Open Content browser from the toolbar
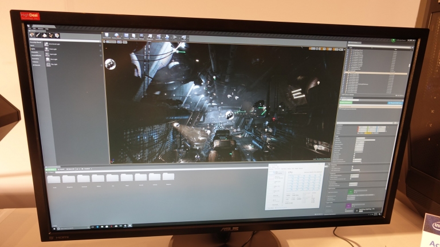Screen dimensions: 440x247 tap(126, 36)
